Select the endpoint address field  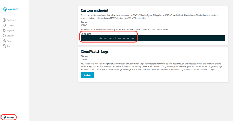[153, 38]
